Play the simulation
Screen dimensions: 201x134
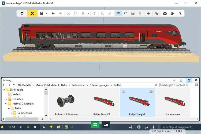(x=28, y=127)
